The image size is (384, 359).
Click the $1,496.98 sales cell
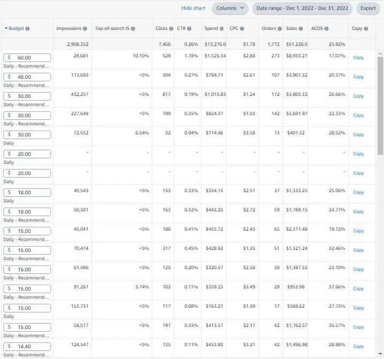(297, 345)
